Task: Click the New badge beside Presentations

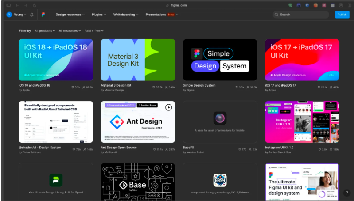Action: click(x=171, y=15)
